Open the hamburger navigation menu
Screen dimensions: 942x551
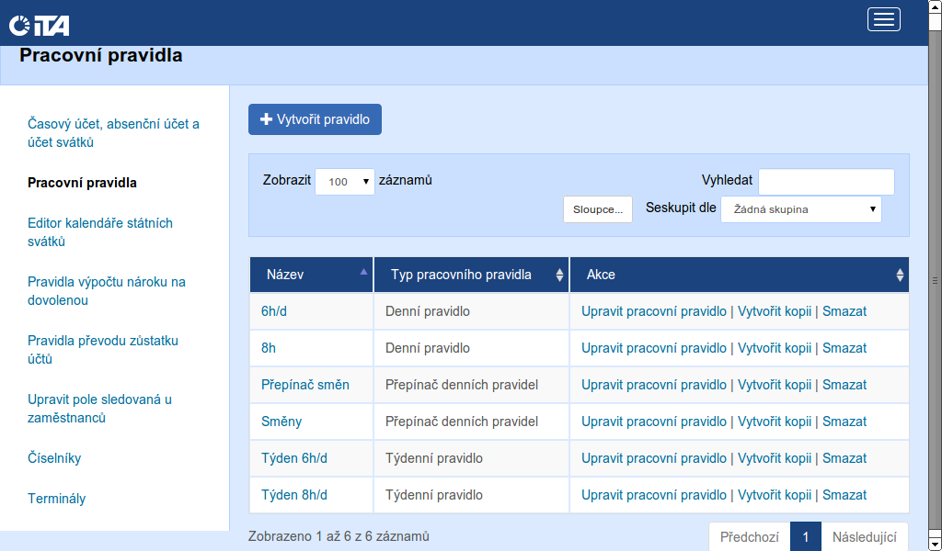click(x=883, y=19)
